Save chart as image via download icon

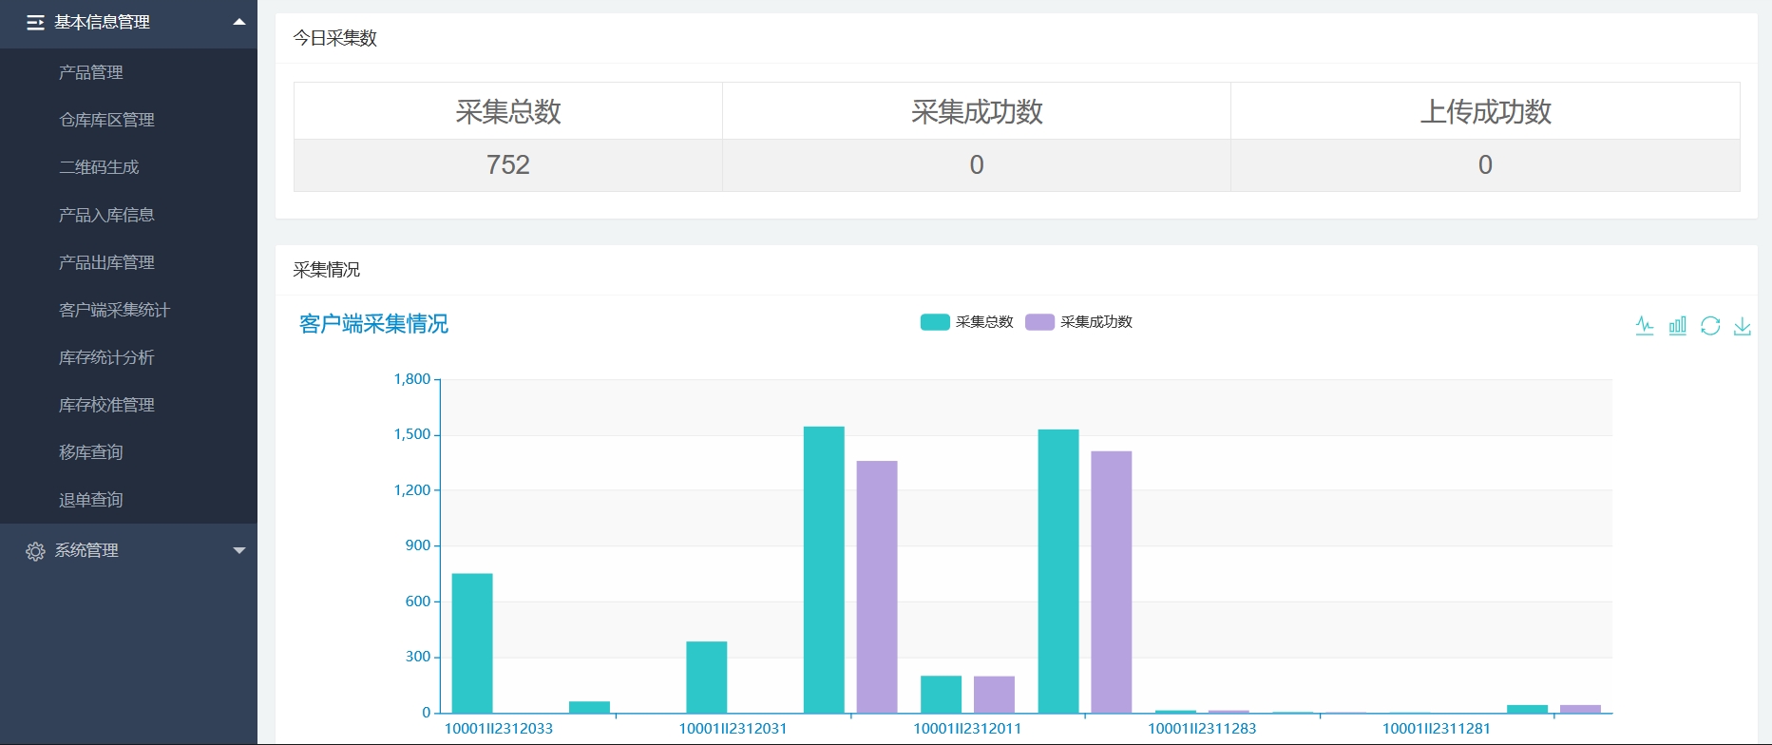click(x=1743, y=326)
